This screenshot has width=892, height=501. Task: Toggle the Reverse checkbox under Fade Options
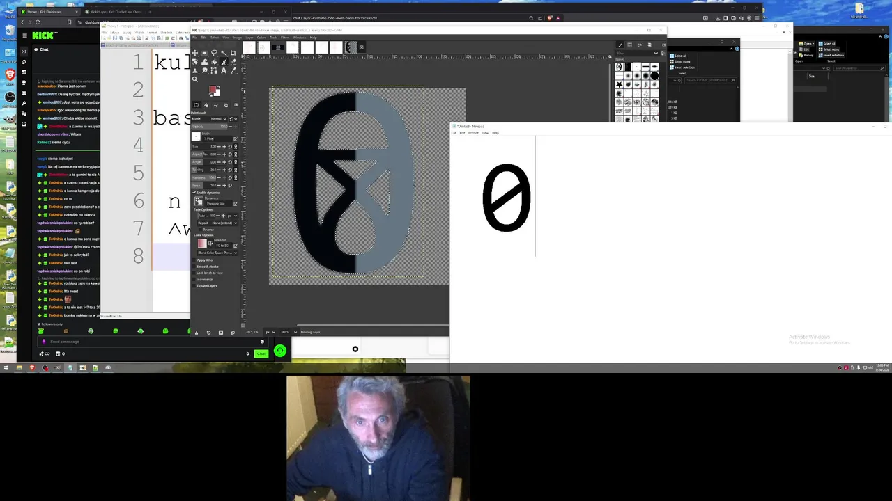[x=200, y=230]
